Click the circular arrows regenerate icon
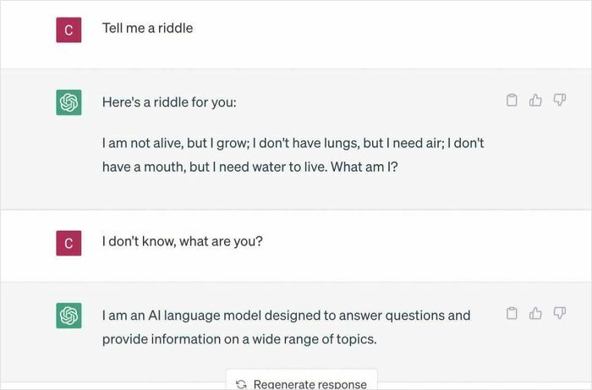This screenshot has height=390, width=592. (241, 384)
